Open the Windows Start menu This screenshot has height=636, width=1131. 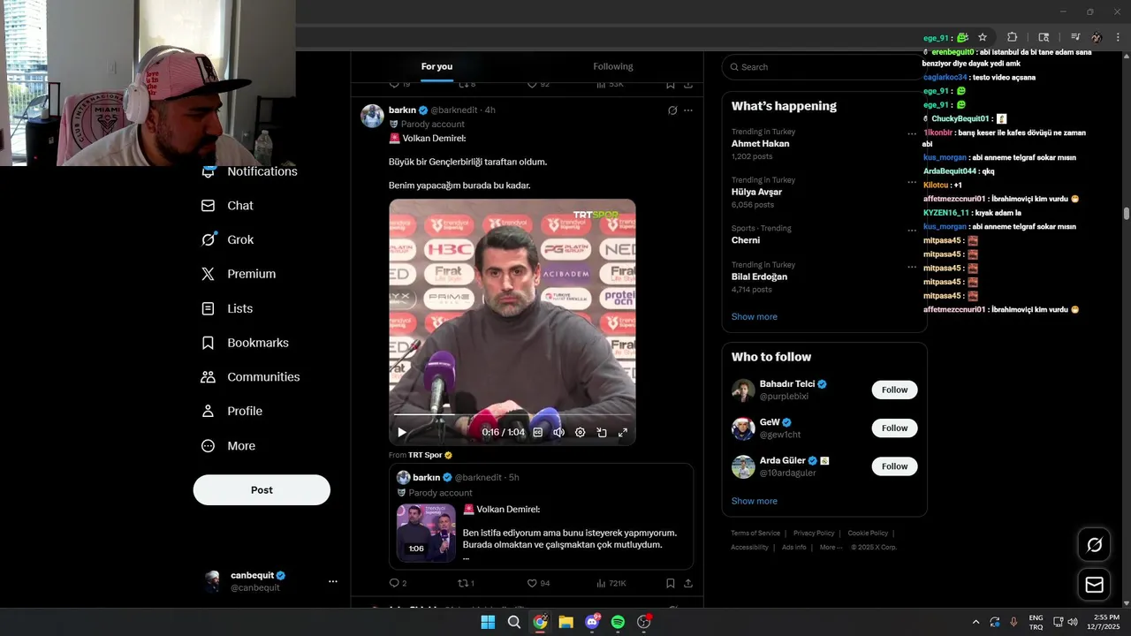(x=488, y=622)
